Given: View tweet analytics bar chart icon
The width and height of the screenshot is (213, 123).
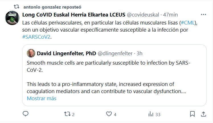Looking at the screenshot, I should click(151, 114).
